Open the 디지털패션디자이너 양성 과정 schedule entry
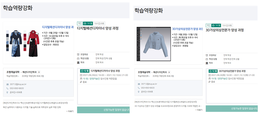The height and width of the screenshot is (117, 262). click(105, 71)
